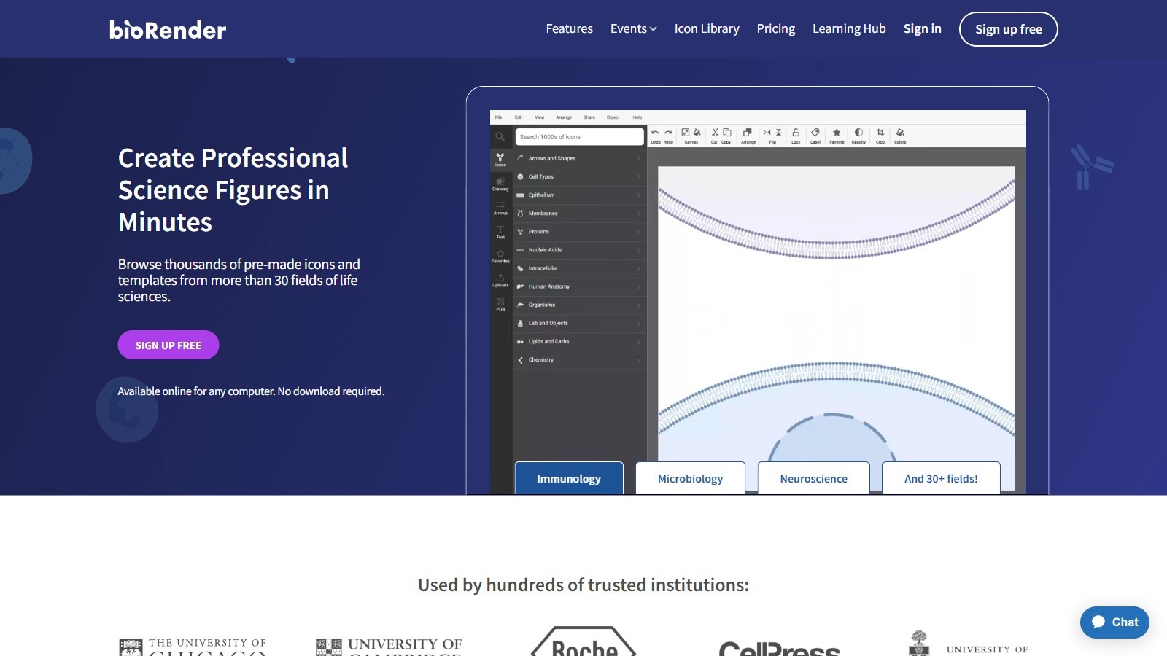Click the Colors paint bucket icon
1167x656 pixels.
point(900,133)
